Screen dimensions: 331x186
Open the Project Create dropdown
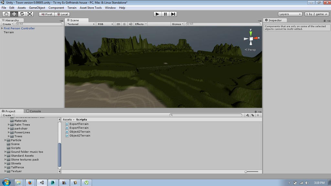click(8, 115)
